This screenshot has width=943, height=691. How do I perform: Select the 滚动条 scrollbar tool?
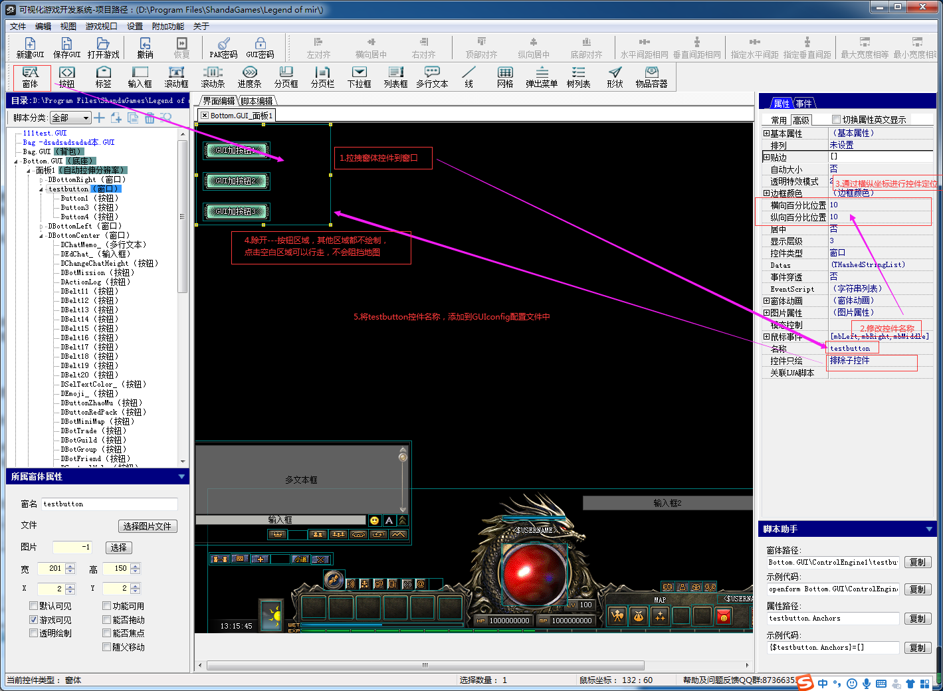pyautogui.click(x=213, y=78)
